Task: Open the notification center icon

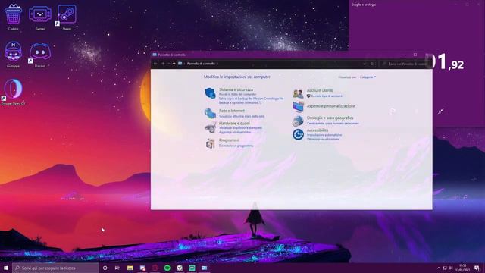Action: 477,268
